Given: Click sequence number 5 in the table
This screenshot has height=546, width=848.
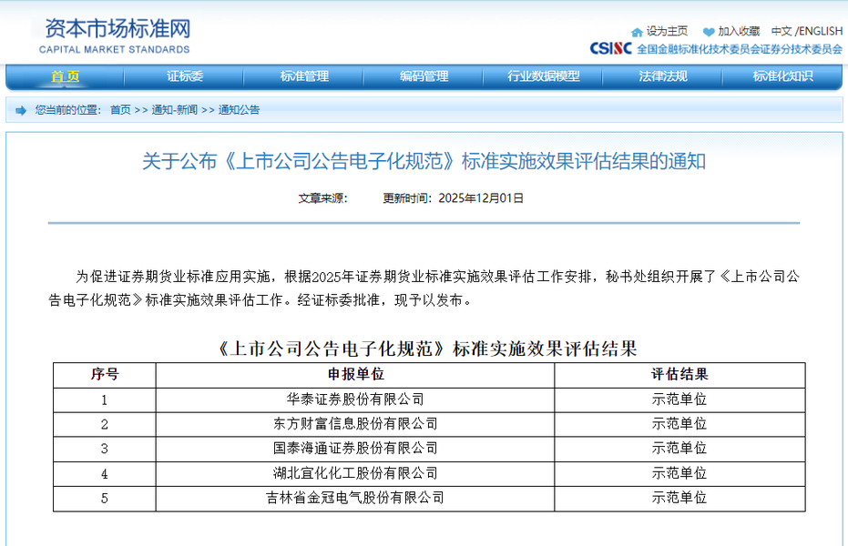Looking at the screenshot, I should point(105,499).
